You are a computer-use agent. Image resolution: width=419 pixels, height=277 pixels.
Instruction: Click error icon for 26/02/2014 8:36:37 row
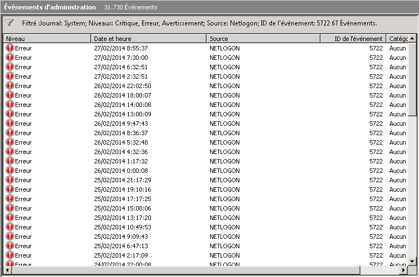(x=10, y=132)
